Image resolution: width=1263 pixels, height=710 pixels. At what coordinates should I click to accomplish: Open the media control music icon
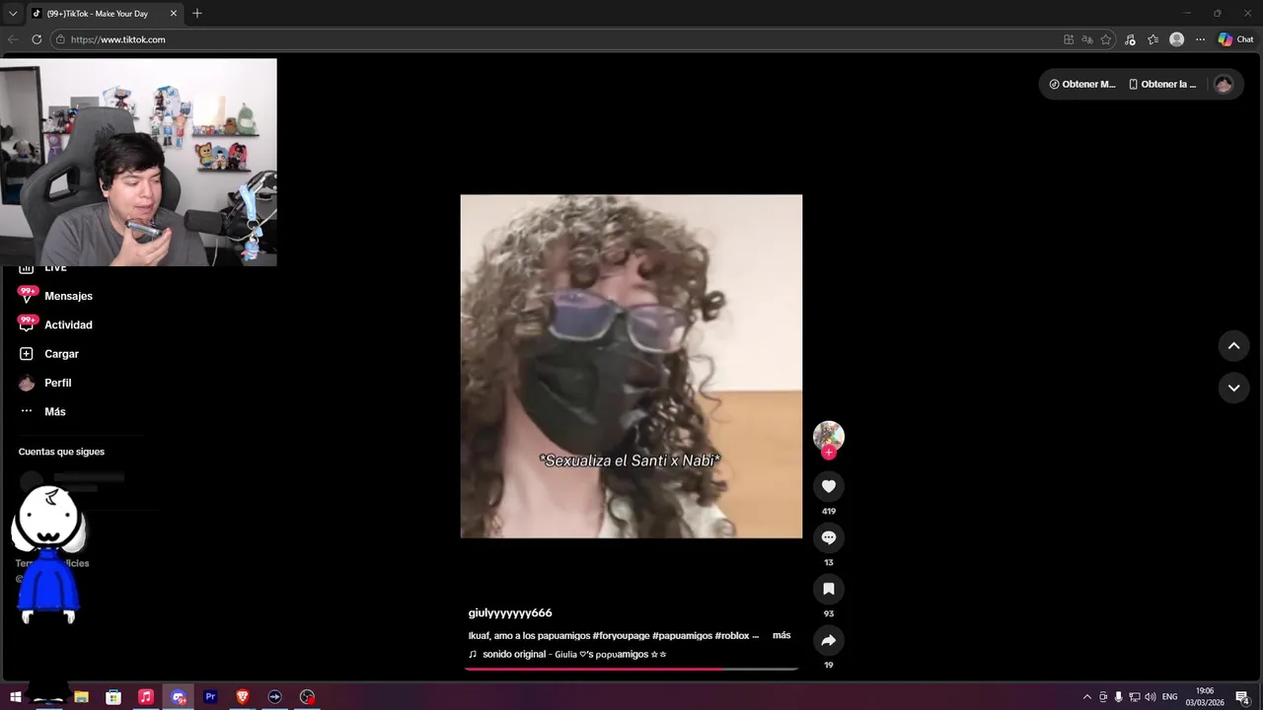[x=1131, y=39]
